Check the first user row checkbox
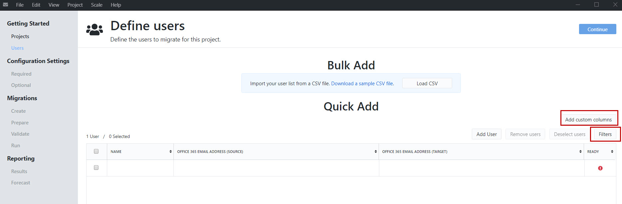622x204 pixels. click(x=96, y=168)
